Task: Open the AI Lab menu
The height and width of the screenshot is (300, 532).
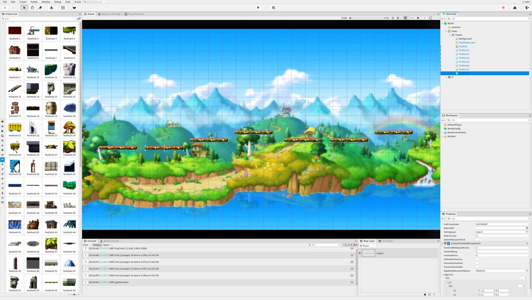Action: pos(78,2)
